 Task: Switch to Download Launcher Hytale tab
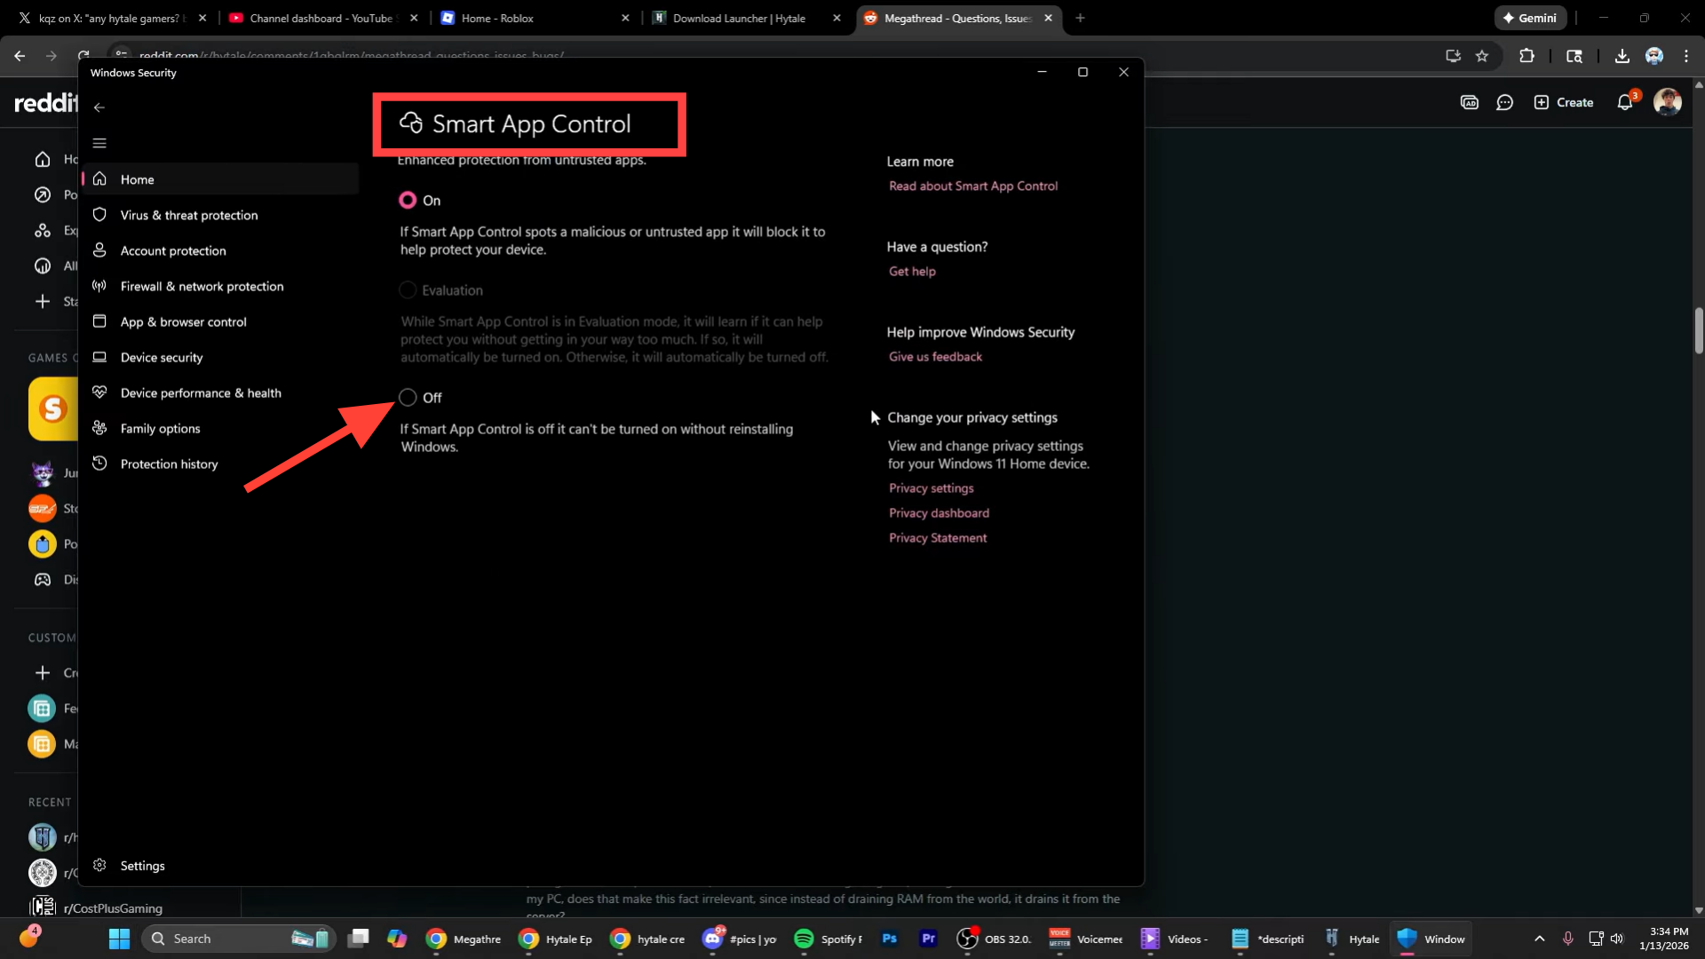pyautogui.click(x=739, y=18)
